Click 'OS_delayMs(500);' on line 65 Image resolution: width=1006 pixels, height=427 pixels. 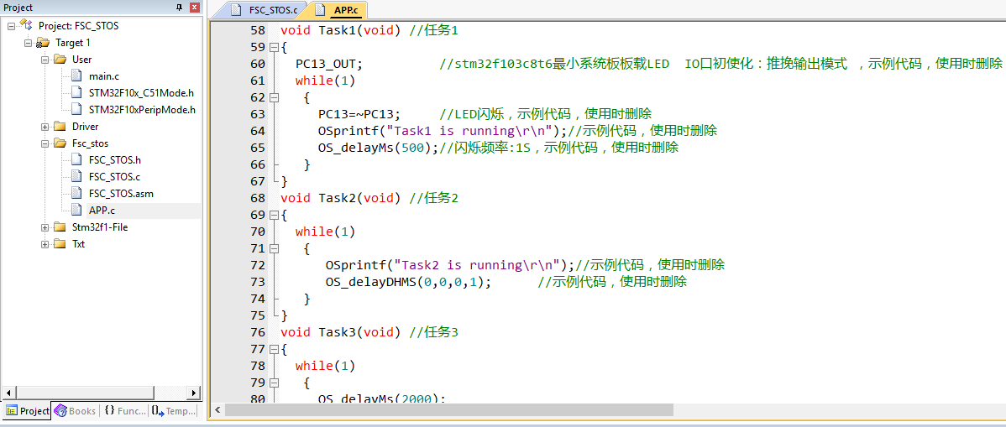click(x=378, y=148)
